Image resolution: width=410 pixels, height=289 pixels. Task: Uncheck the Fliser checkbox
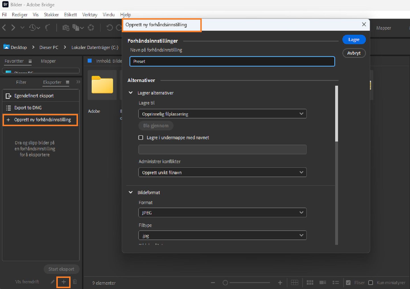coord(348,283)
